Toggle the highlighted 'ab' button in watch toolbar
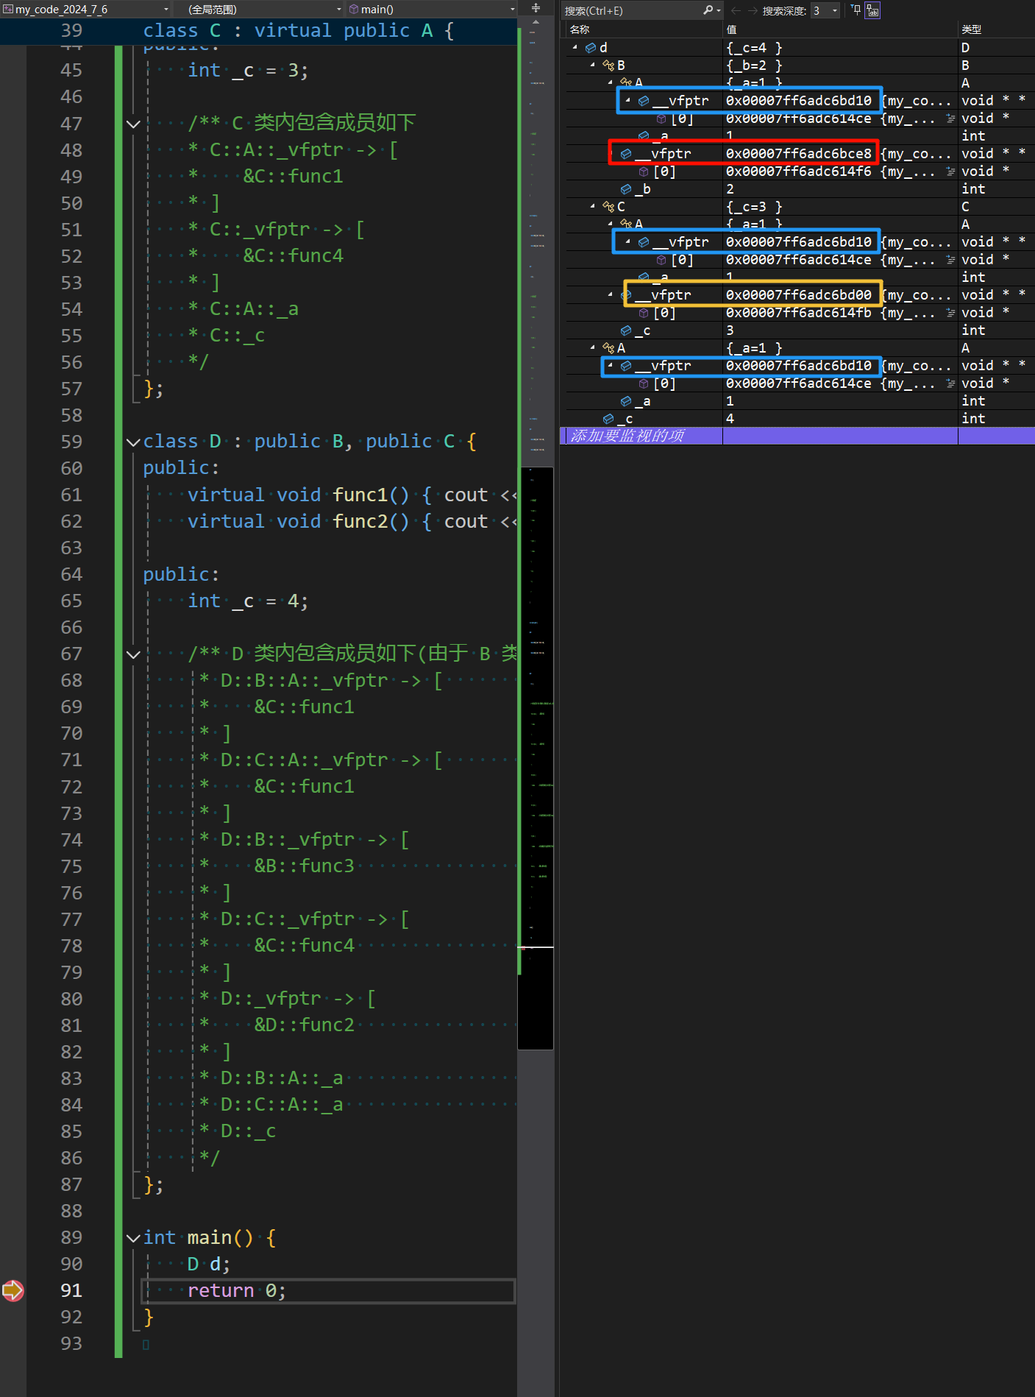 872,10
